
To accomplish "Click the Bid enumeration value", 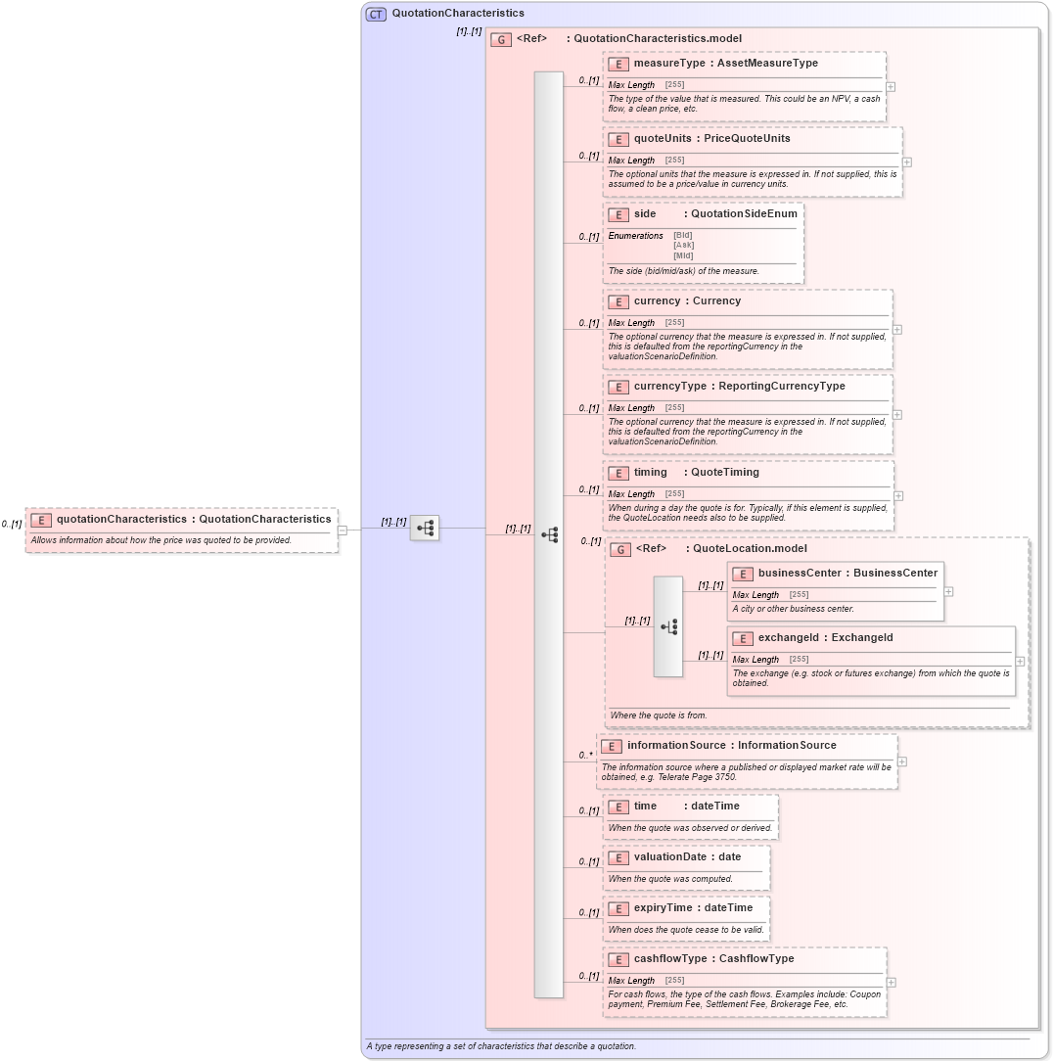I will click(683, 236).
